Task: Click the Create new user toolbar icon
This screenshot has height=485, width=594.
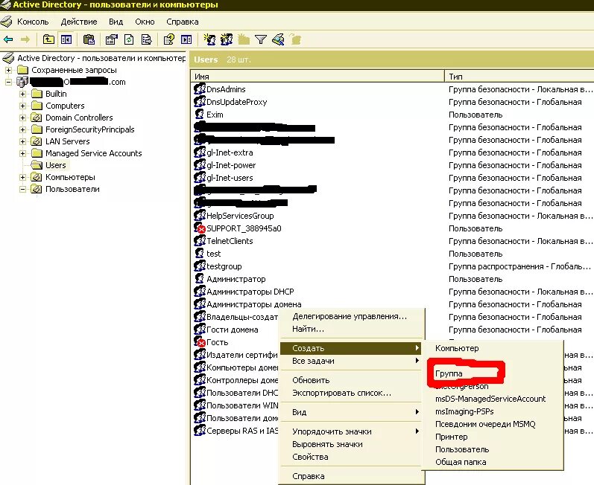Action: (x=209, y=39)
